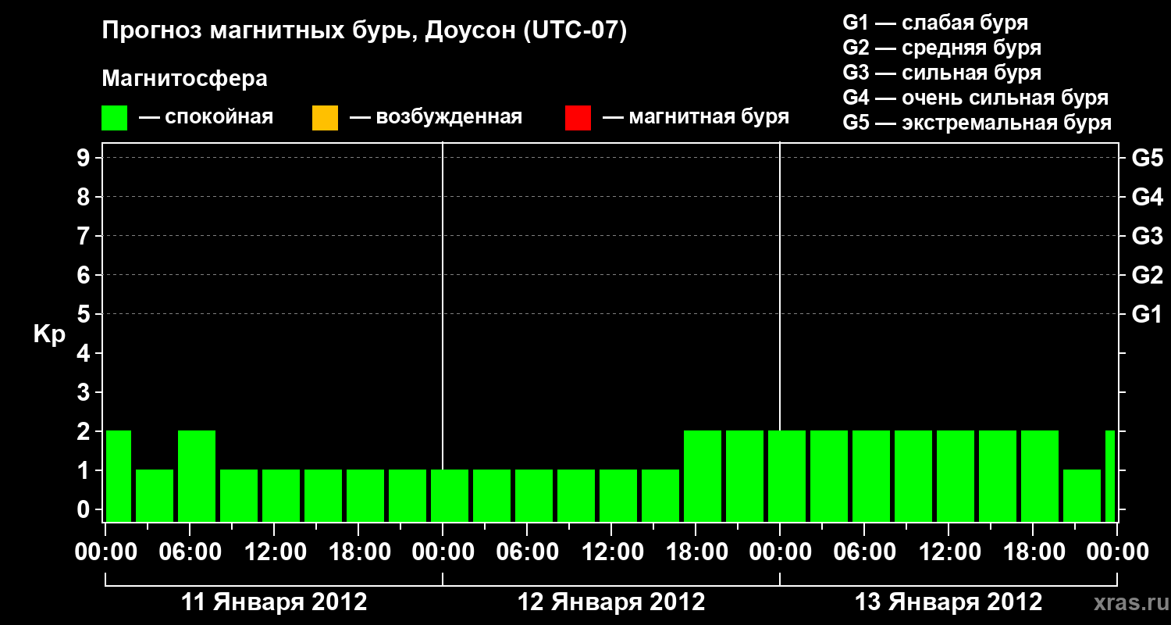Image resolution: width=1171 pixels, height=625 pixels.
Task: Click the 'G3 — сильная буря' legend line
Action: click(x=941, y=73)
